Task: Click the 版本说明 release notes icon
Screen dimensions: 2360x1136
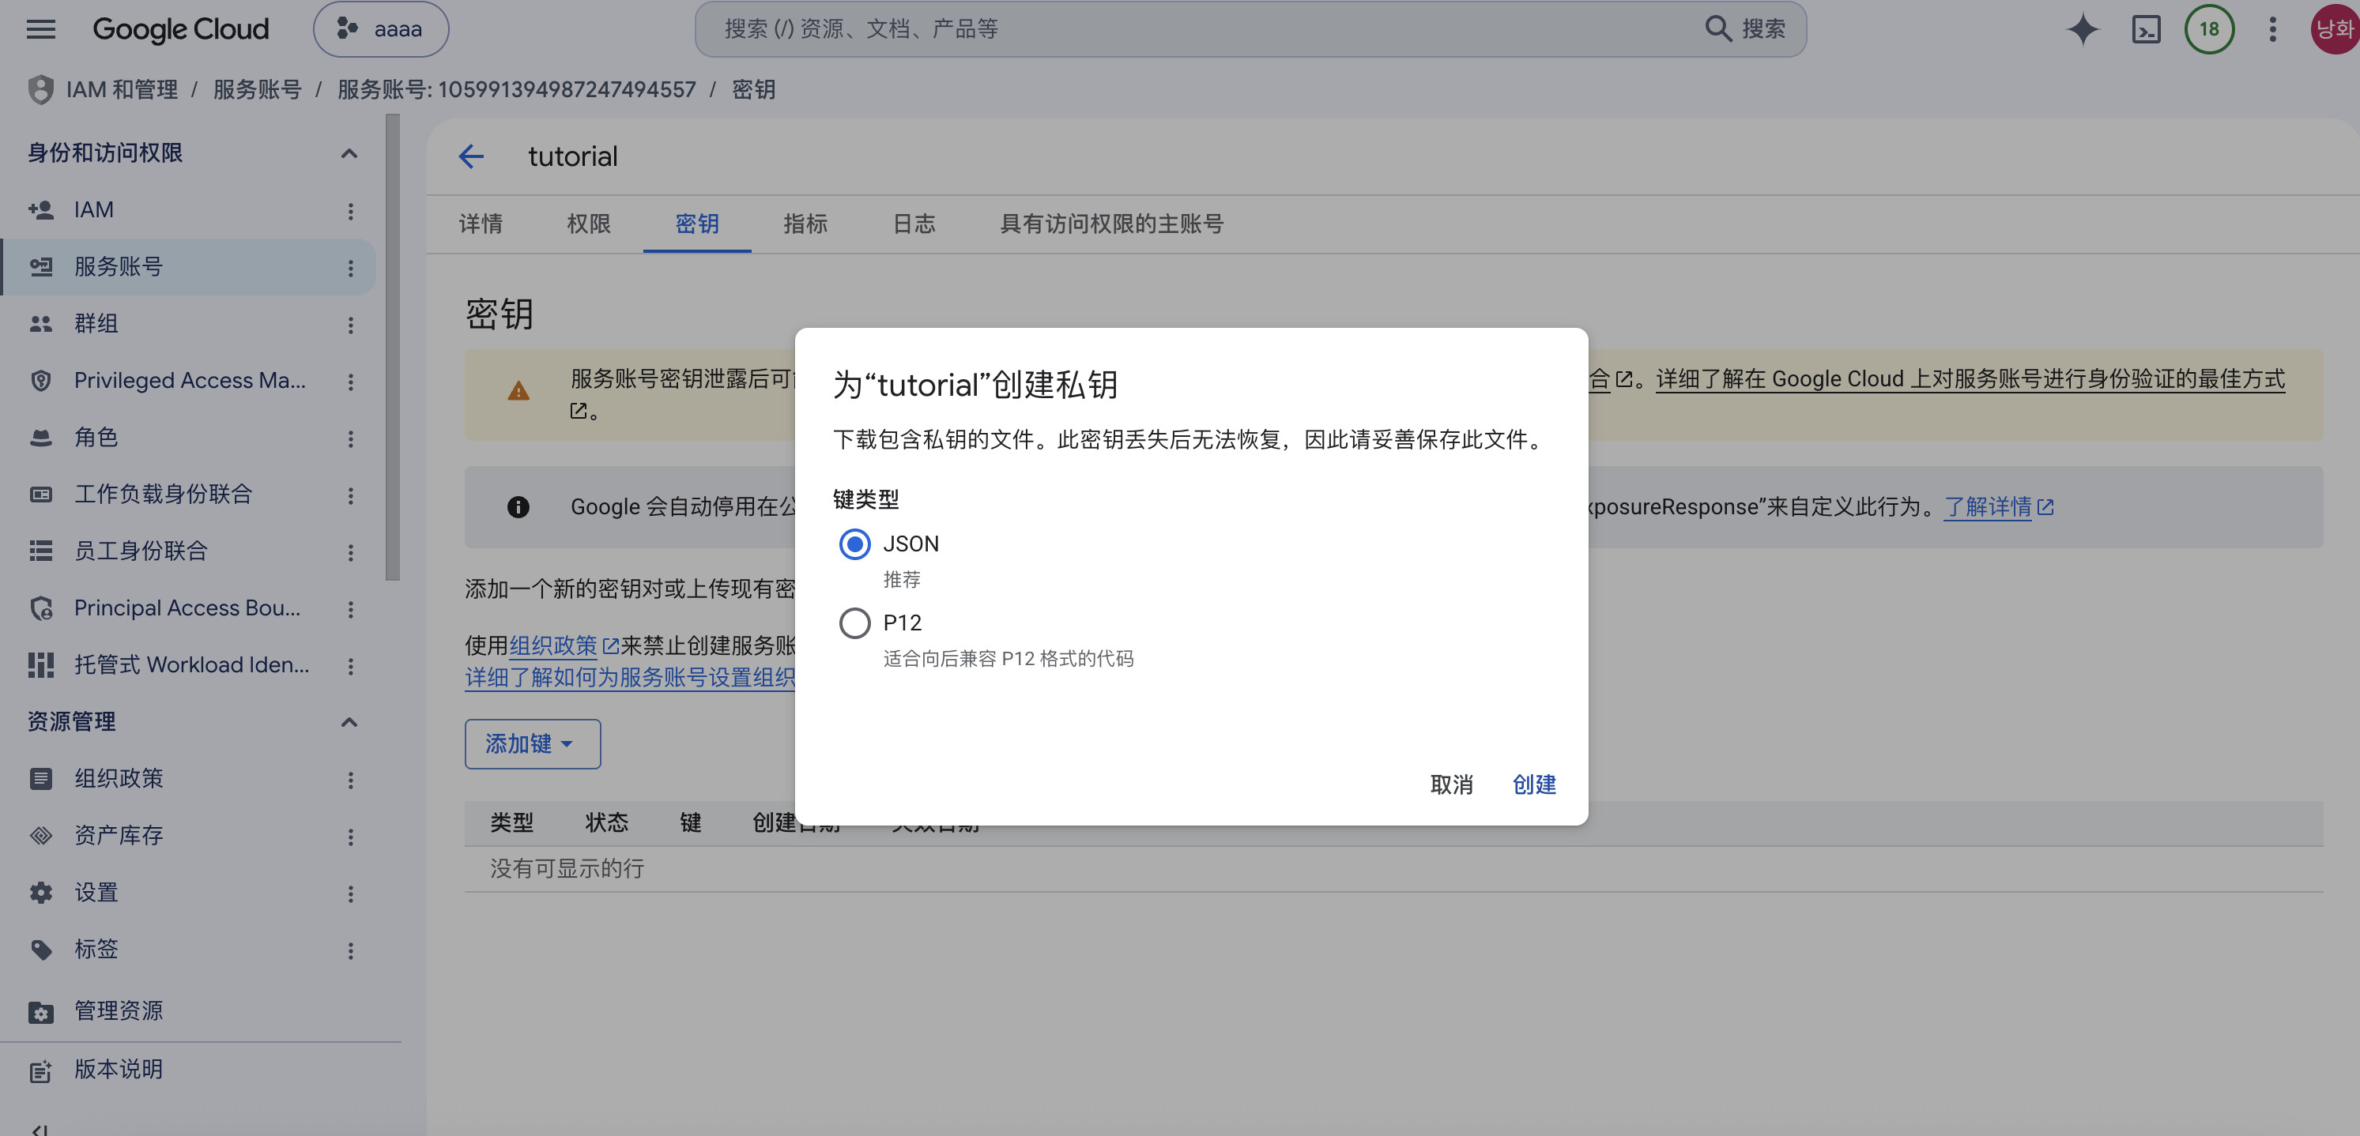Action: (40, 1070)
